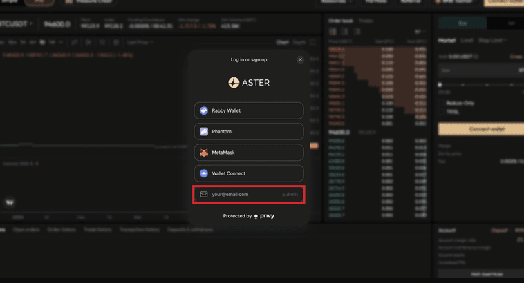Open the Order book tab
This screenshot has width=524, height=283.
point(341,21)
